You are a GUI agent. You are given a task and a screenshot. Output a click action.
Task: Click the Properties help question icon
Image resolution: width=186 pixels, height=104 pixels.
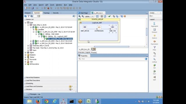click(x=146, y=59)
